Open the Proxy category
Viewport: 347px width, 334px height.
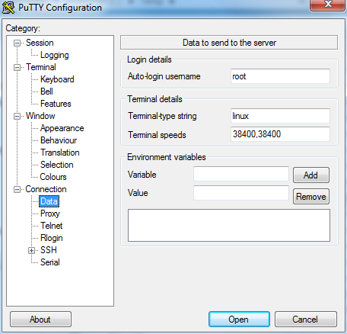click(x=50, y=214)
